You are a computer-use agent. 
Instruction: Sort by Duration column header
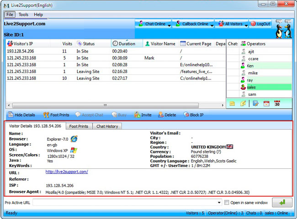coord(127,44)
